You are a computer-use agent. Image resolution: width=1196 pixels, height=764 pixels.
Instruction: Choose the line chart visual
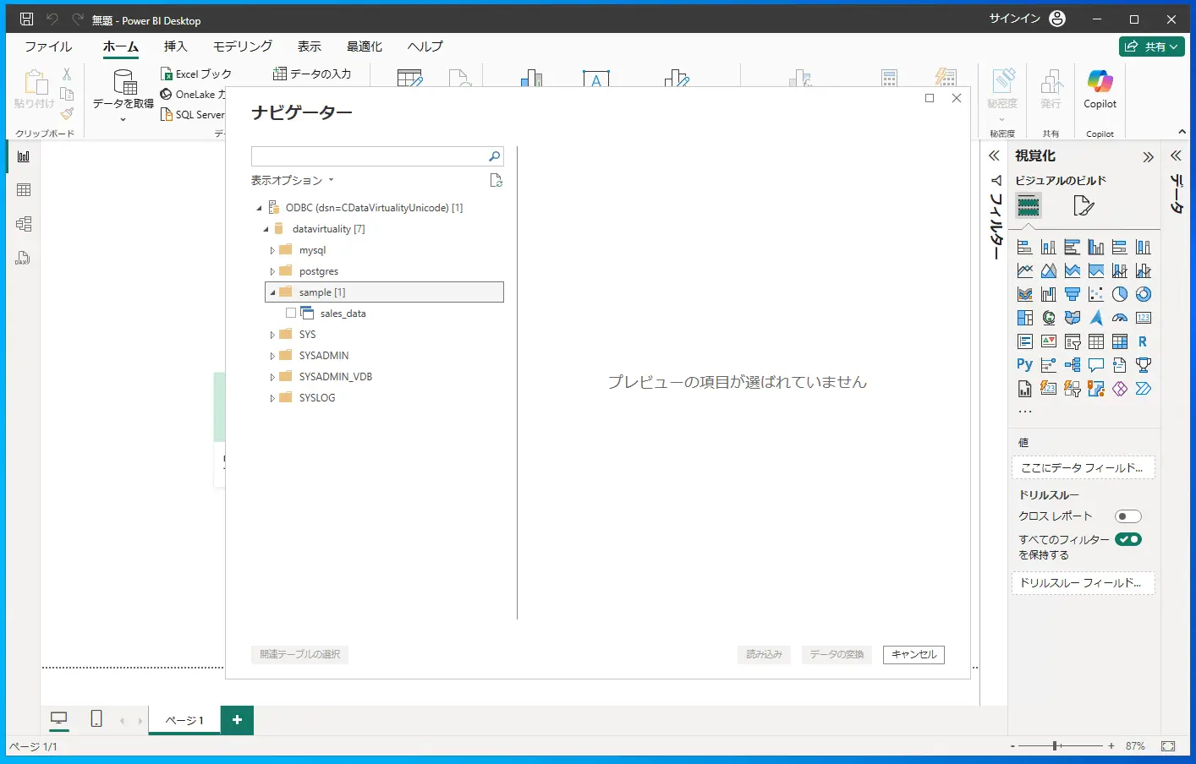(1024, 271)
